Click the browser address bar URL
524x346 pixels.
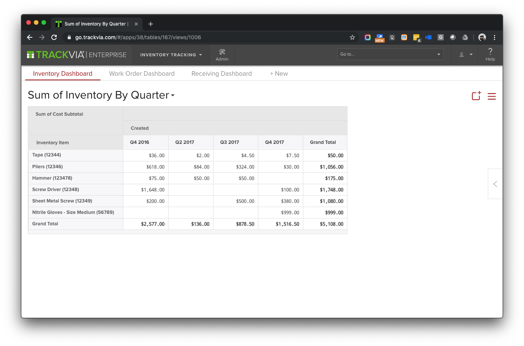[x=138, y=37]
